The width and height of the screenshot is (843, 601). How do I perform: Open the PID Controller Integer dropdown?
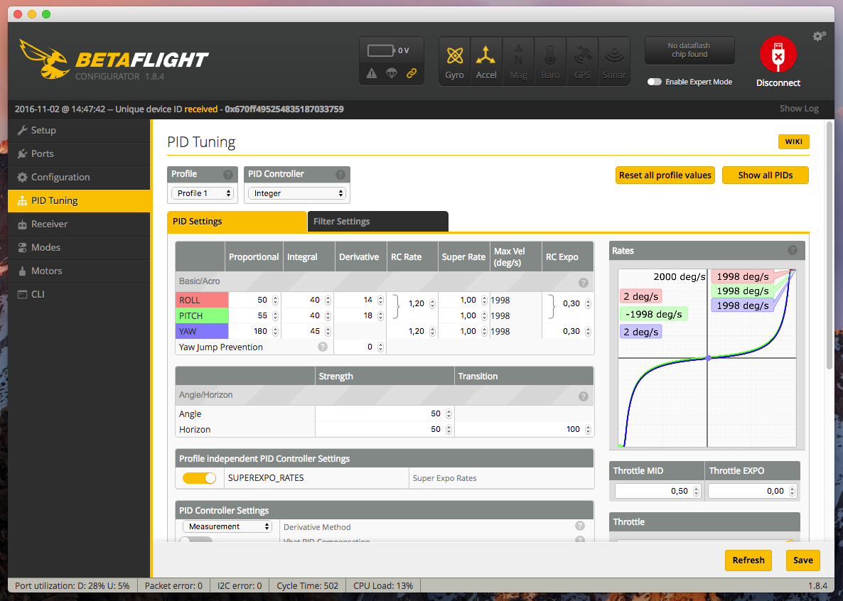pyautogui.click(x=297, y=193)
